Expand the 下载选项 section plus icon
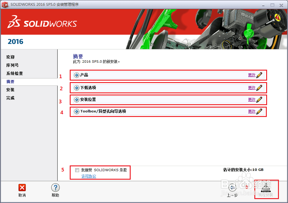This screenshot has width=288, height=203. (x=77, y=88)
